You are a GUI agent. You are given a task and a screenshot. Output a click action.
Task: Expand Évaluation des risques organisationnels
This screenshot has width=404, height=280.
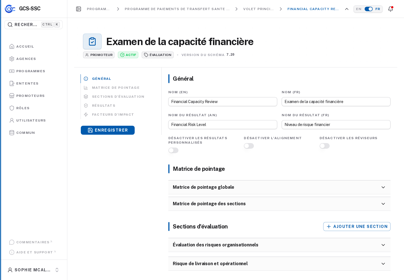(x=279, y=245)
